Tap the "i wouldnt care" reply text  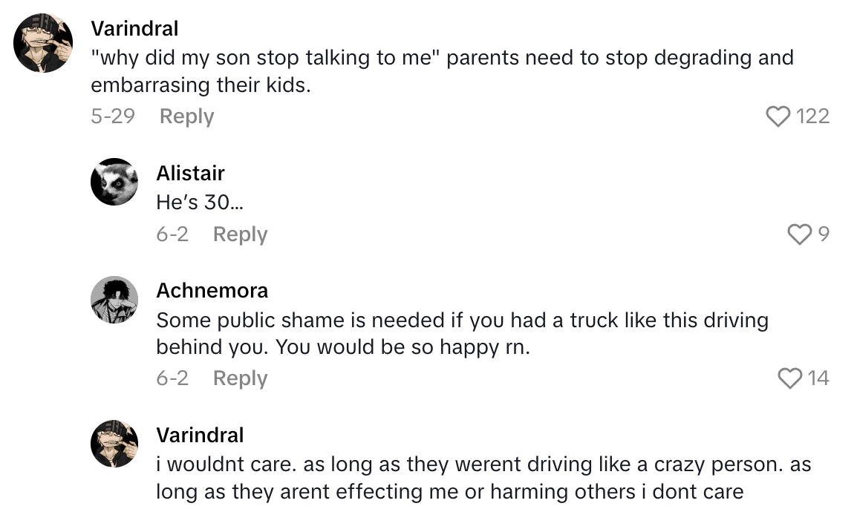coord(483,478)
